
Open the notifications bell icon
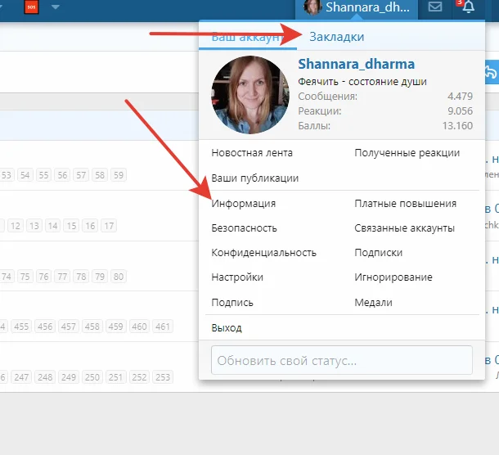[468, 8]
